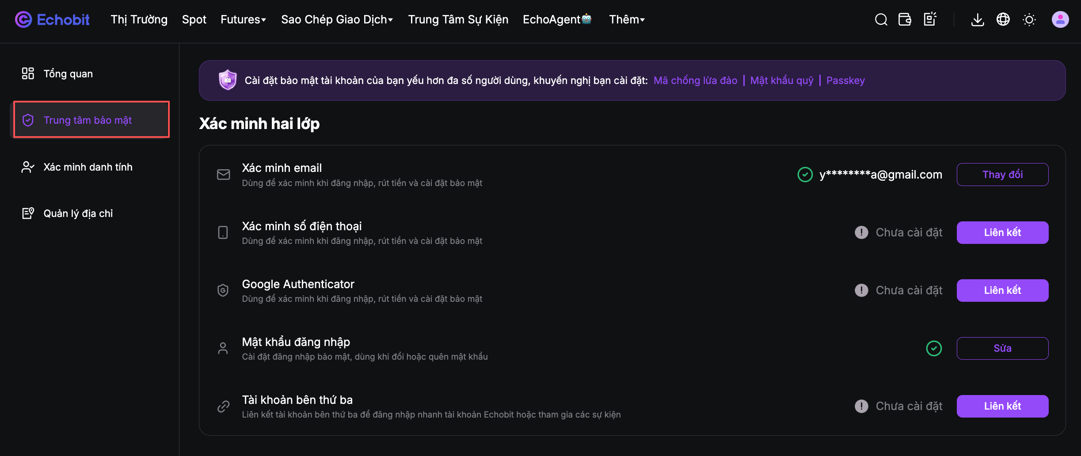1081x456 pixels.
Task: Expand the Futures dropdown menu
Action: 244,19
